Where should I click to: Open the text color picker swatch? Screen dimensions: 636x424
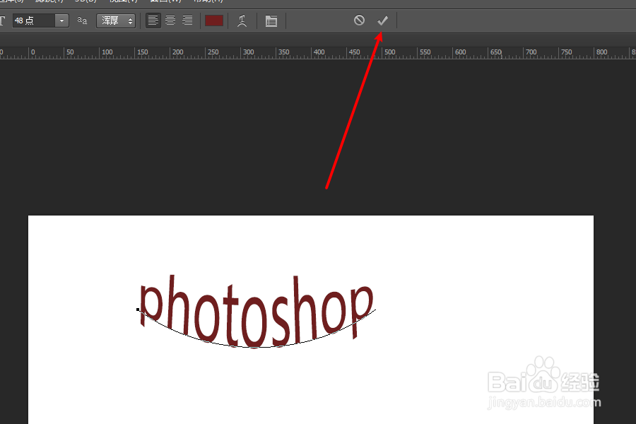214,20
